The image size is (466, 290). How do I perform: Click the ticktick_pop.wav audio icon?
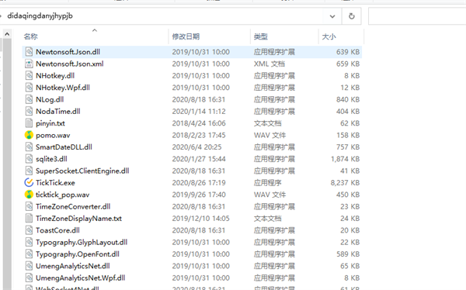(29, 195)
